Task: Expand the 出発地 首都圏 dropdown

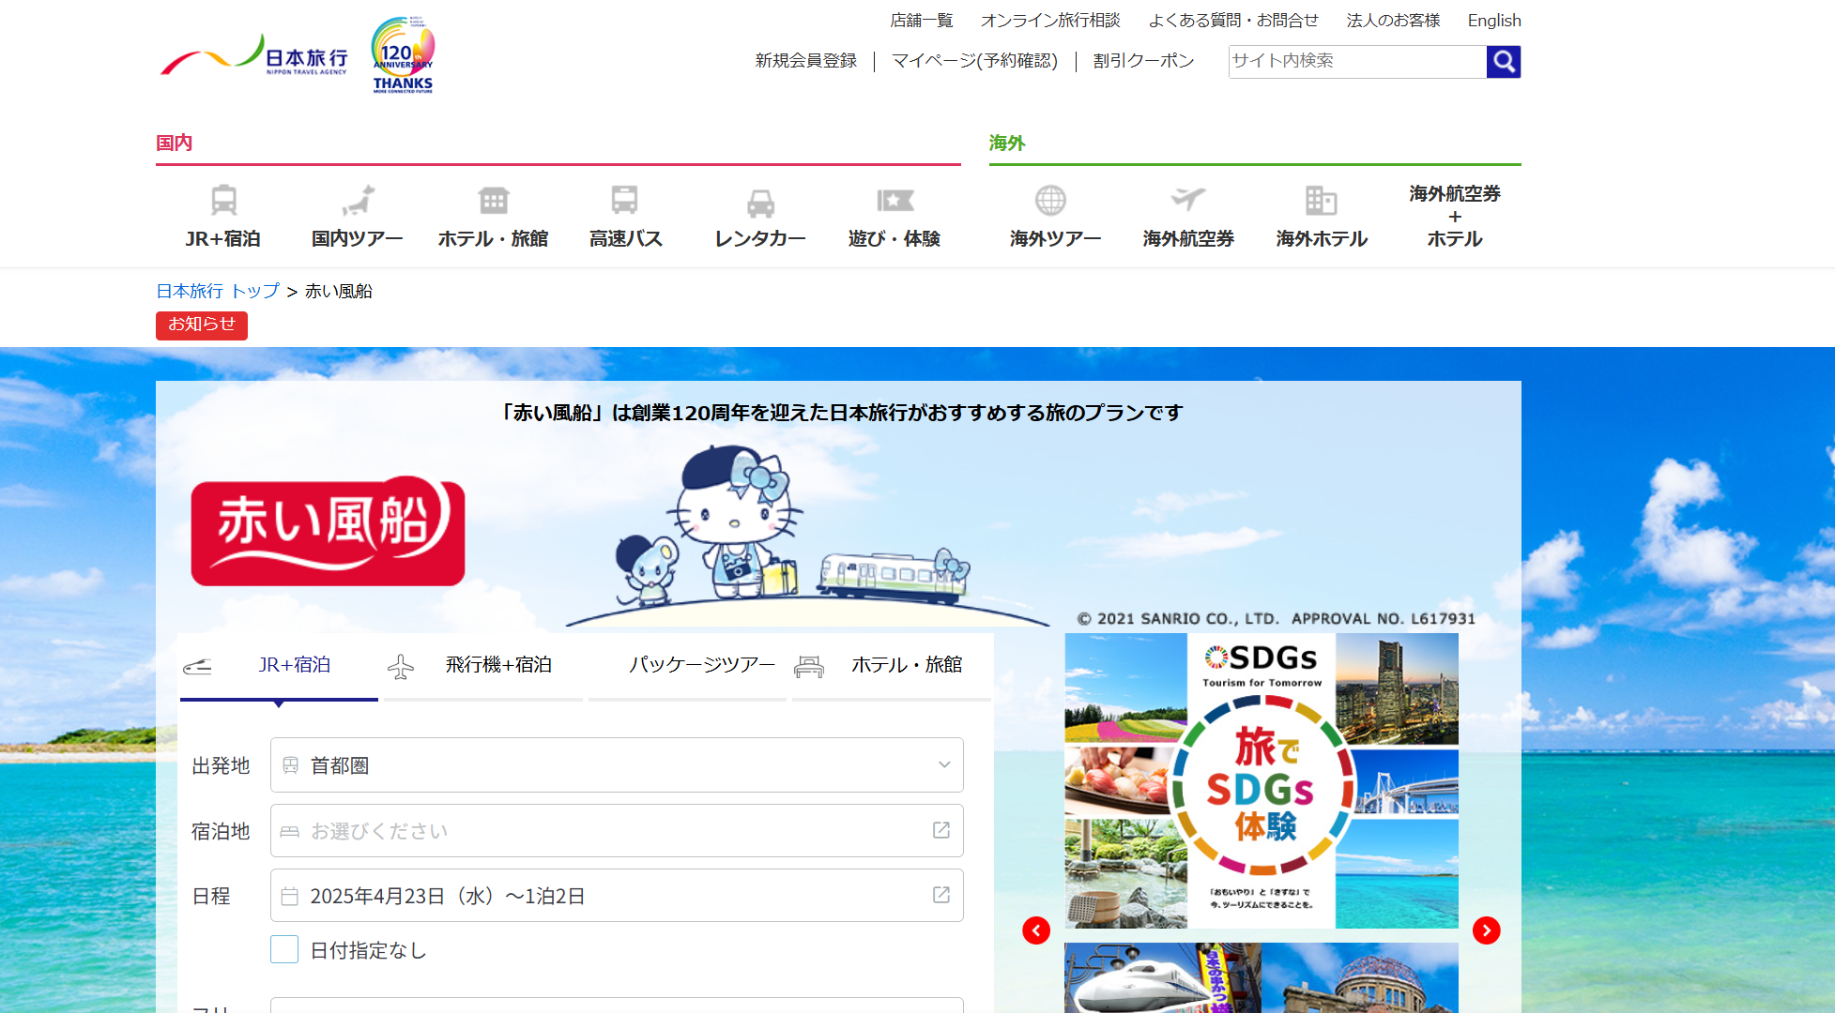Action: point(617,764)
